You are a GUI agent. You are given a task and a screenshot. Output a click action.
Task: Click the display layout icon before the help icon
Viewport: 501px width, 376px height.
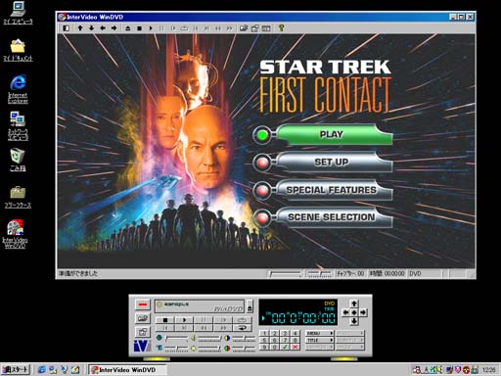[x=266, y=28]
